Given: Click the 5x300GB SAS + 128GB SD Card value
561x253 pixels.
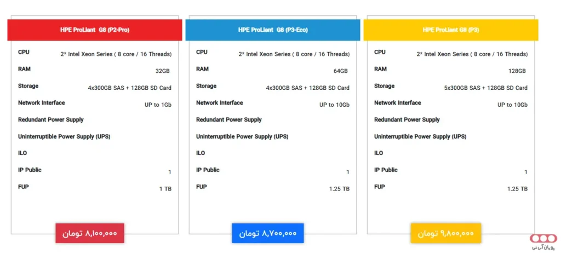Looking at the screenshot, I should [486, 88].
